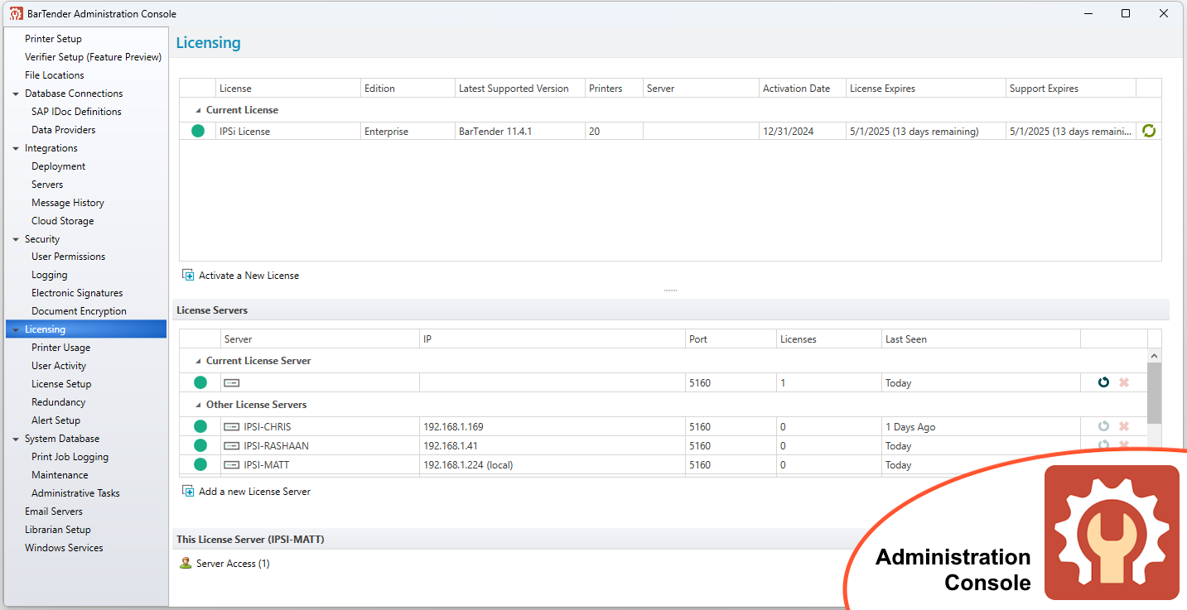
Task: Select Redundancy in the sidebar
Action: pos(58,402)
